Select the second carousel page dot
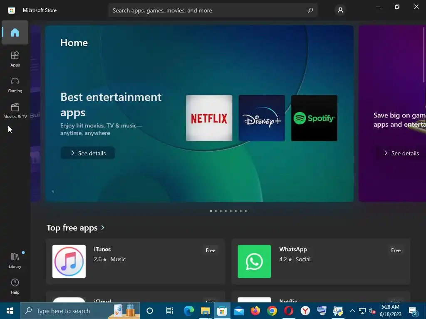426x319 pixels. pyautogui.click(x=216, y=211)
